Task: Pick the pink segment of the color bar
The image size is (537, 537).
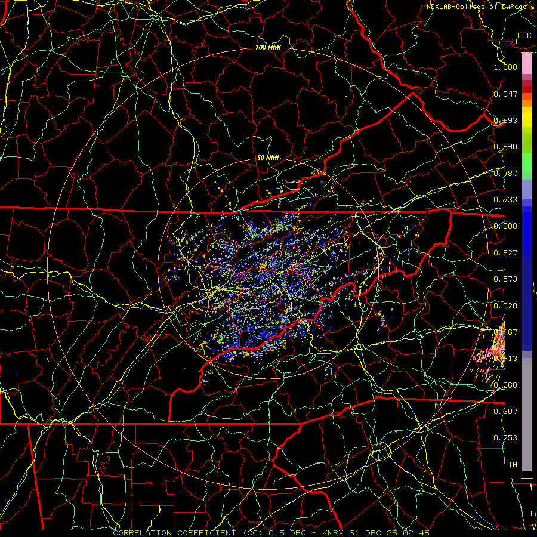Action: click(527, 63)
